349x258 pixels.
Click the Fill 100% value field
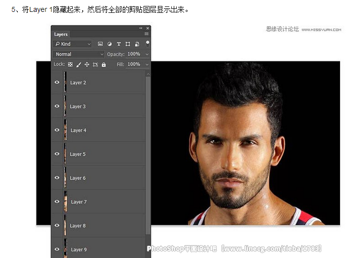pos(134,64)
